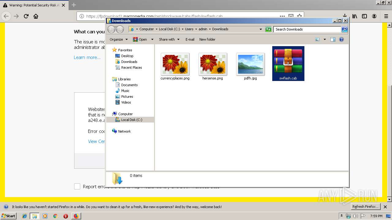Click inside the Search Downloads field

pyautogui.click(x=307, y=29)
